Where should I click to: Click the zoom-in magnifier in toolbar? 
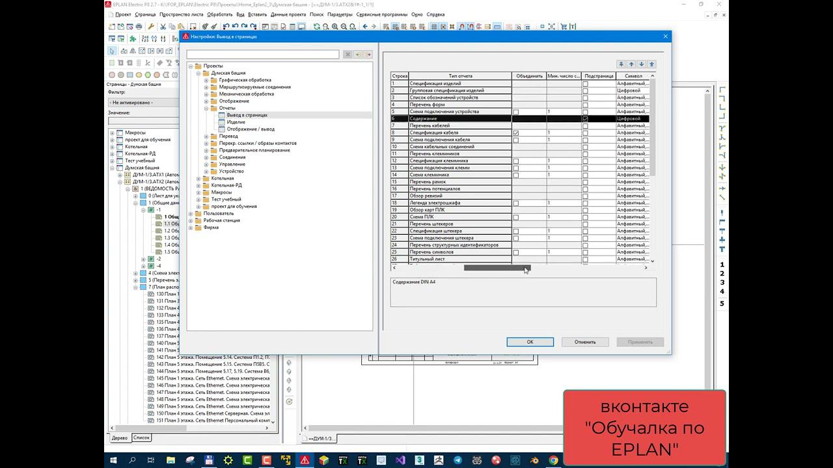(x=335, y=27)
